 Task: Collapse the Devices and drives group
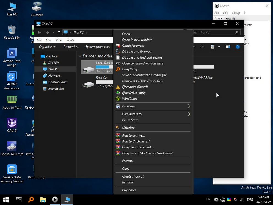click(x=80, y=56)
